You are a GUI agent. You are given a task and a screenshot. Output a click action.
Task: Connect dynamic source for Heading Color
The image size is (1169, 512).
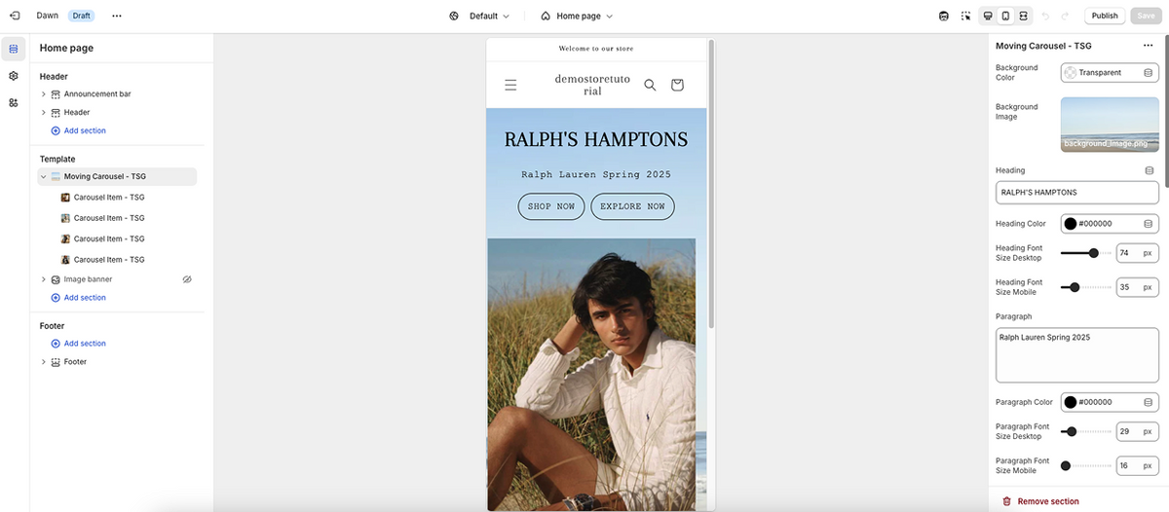(1148, 224)
